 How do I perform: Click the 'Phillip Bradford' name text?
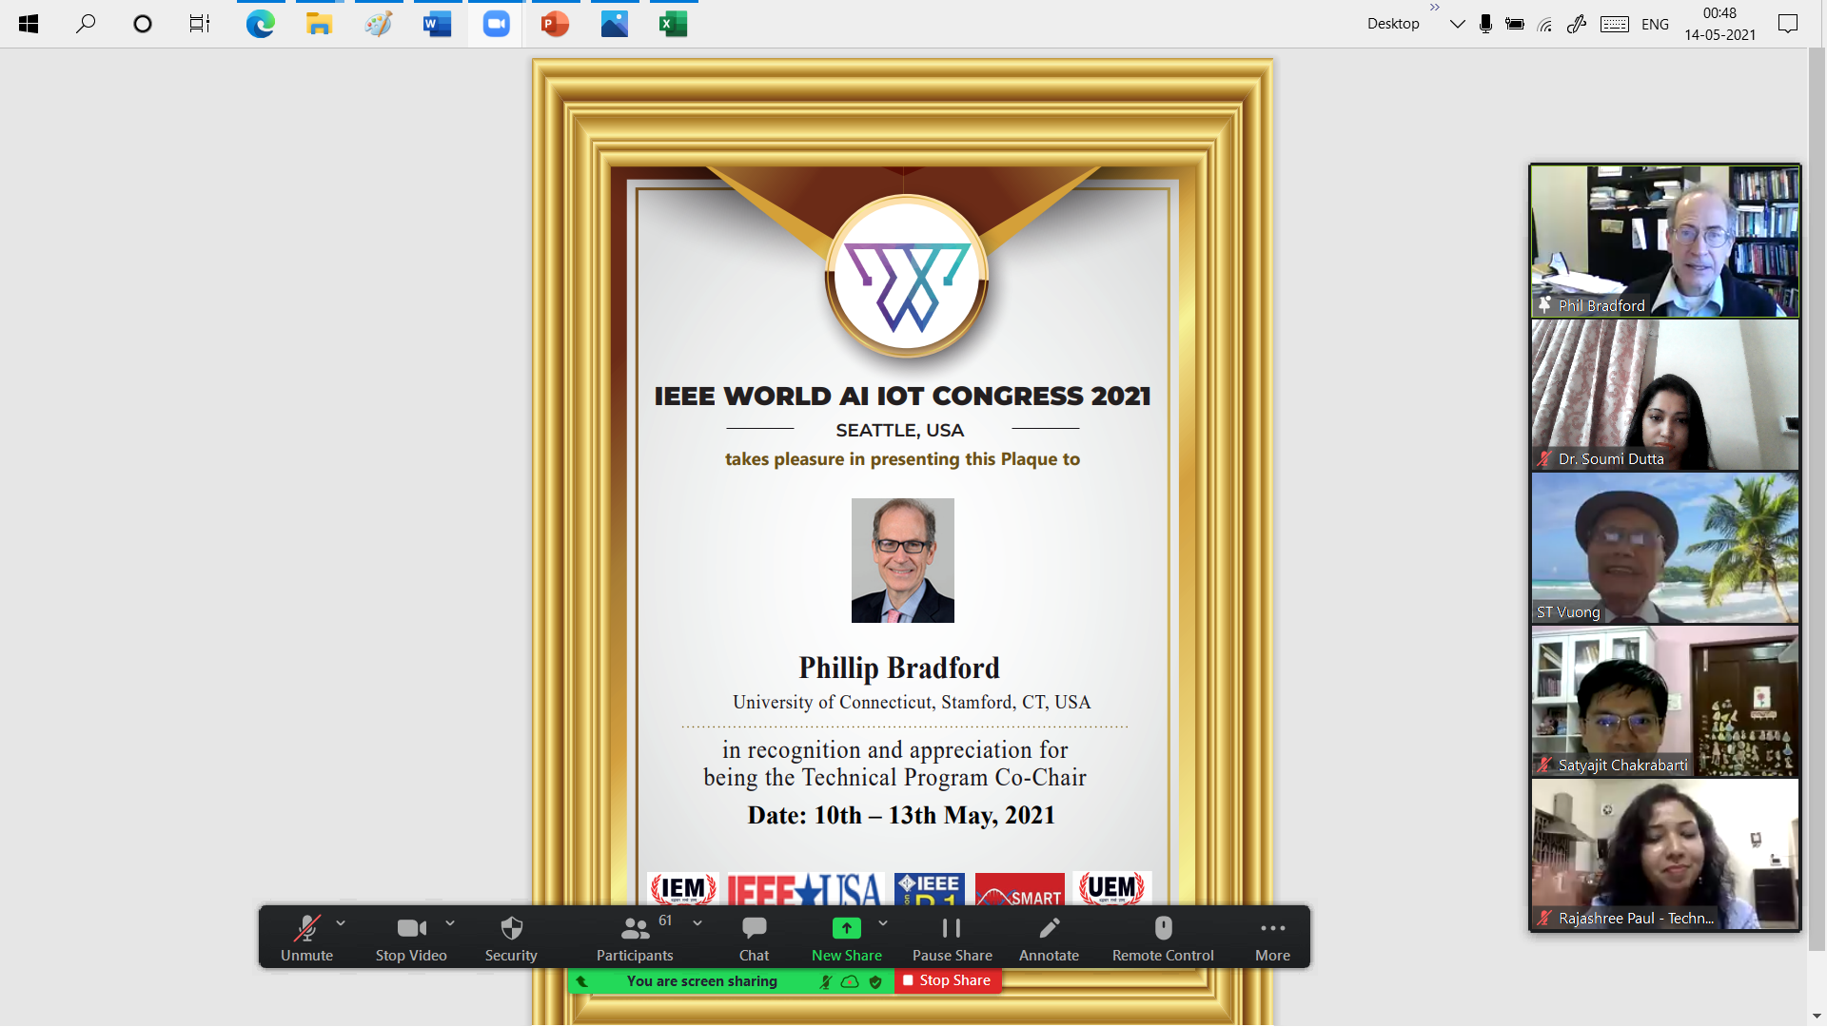tap(899, 668)
